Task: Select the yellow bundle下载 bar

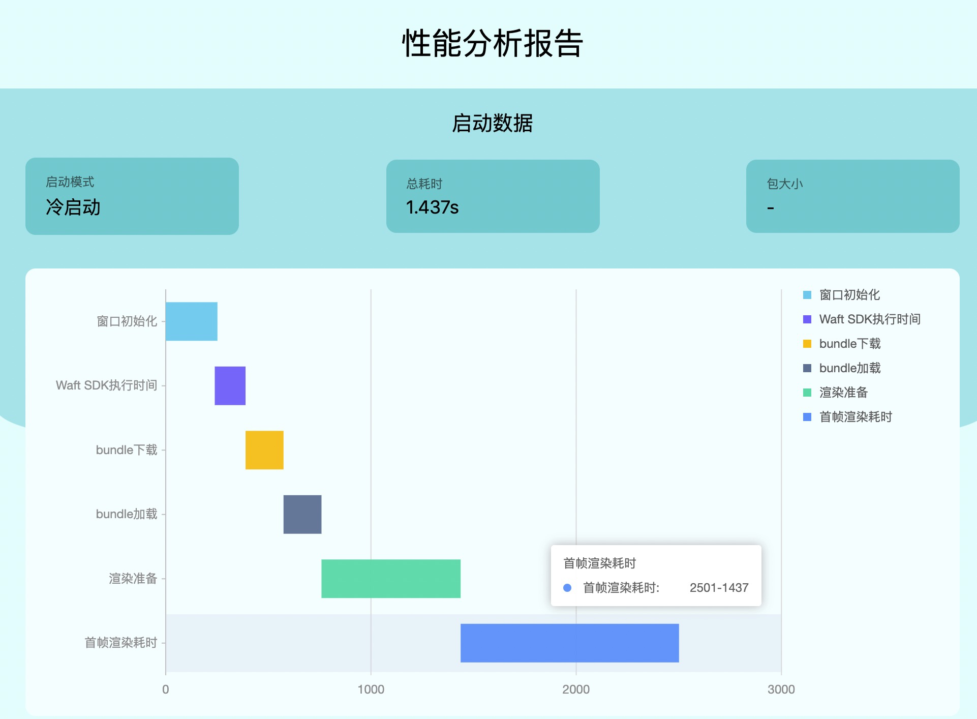Action: pyautogui.click(x=264, y=450)
